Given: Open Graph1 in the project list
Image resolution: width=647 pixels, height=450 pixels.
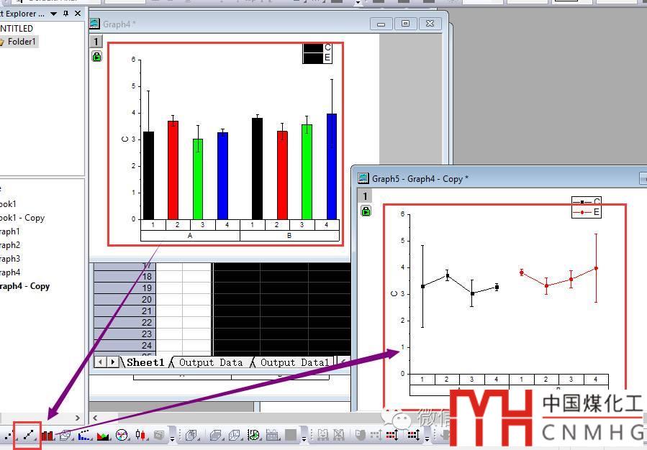Looking at the screenshot, I should tap(10, 231).
